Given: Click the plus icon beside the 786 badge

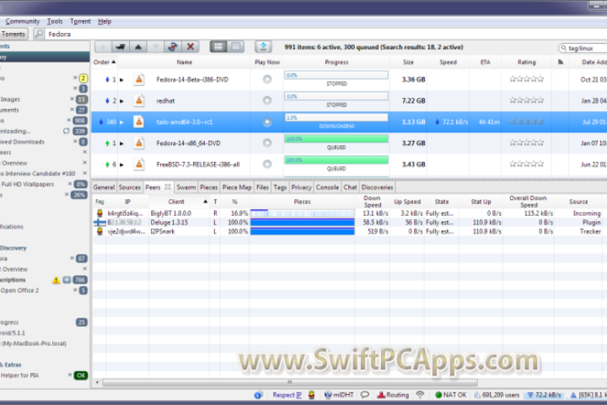Looking at the screenshot, I should [x=67, y=280].
